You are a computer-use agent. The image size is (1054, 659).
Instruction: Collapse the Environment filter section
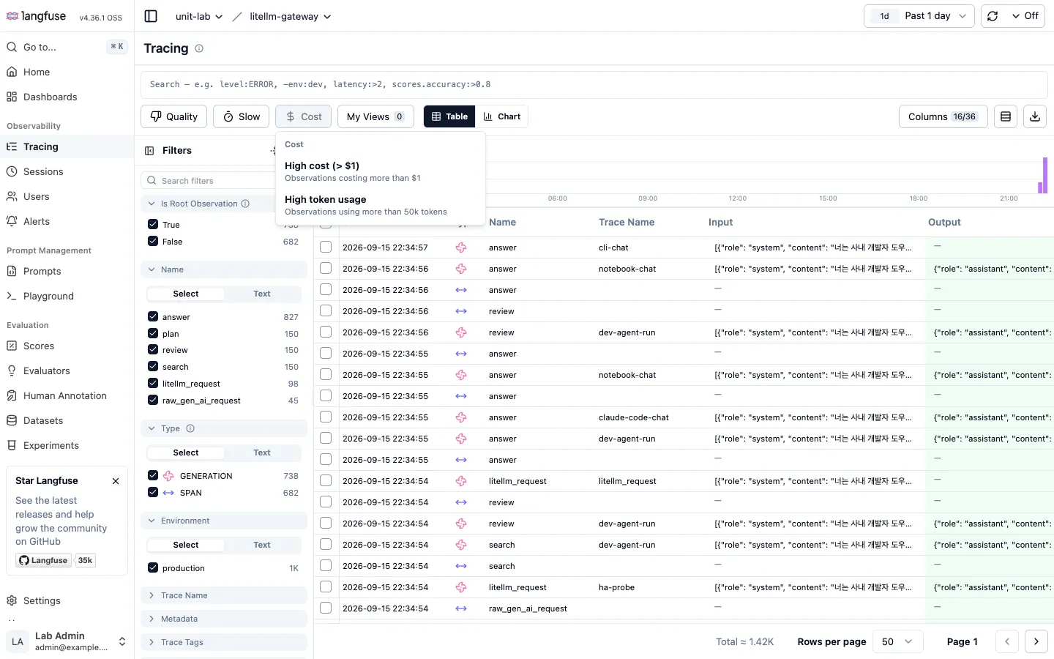point(224,521)
